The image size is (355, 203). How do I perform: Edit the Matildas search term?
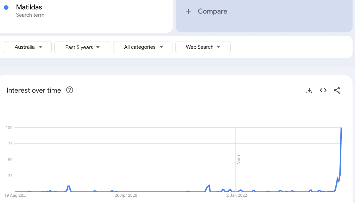(x=29, y=7)
